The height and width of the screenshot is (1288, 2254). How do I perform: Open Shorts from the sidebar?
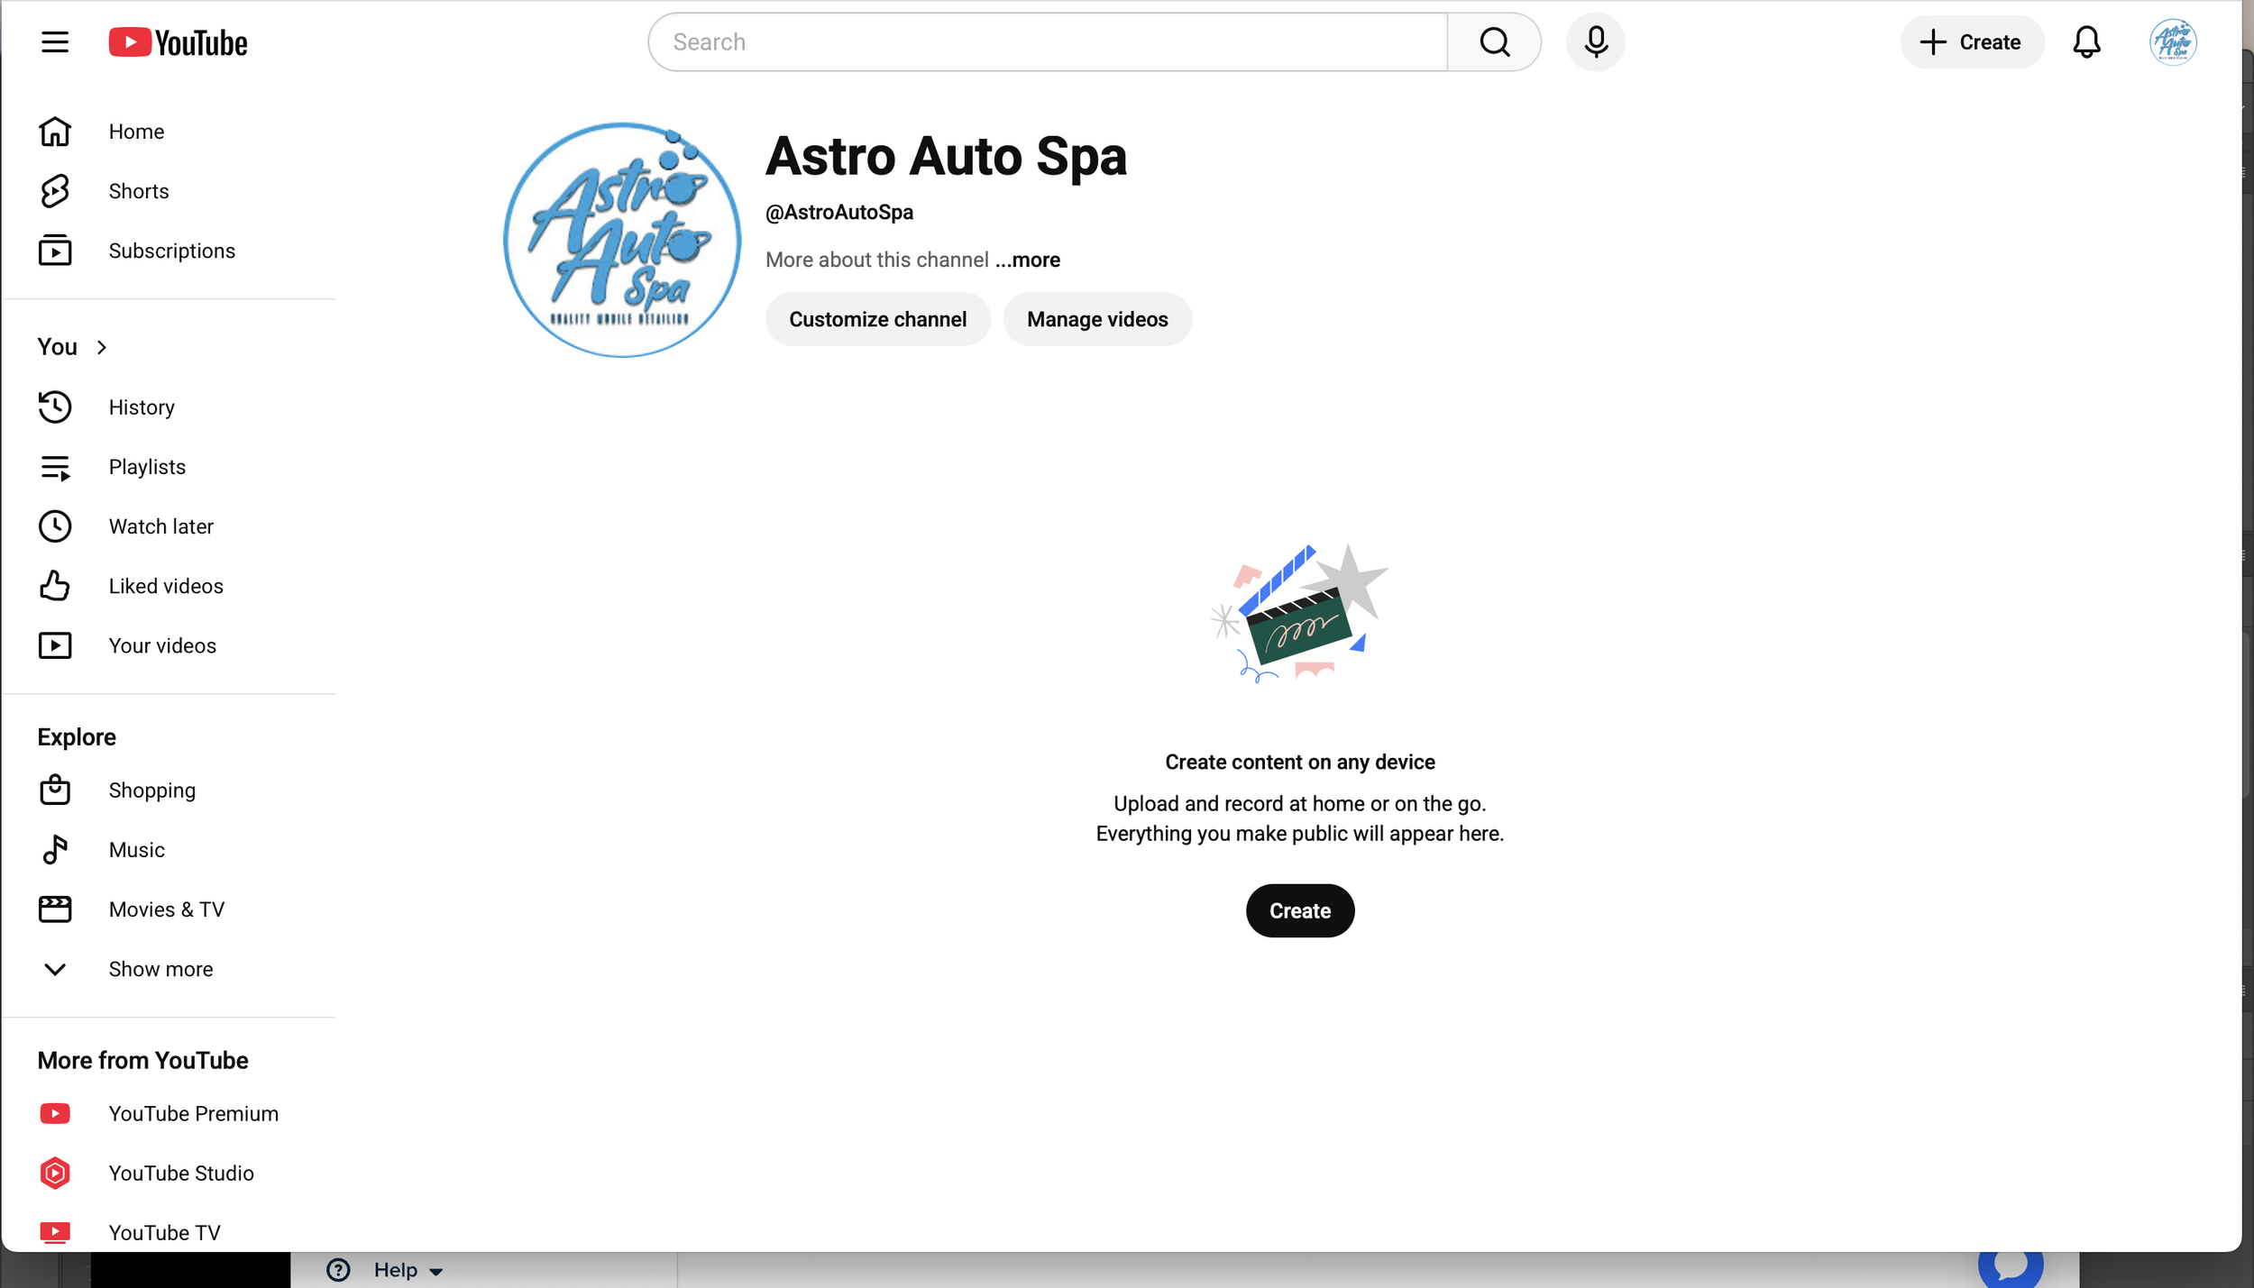(138, 191)
